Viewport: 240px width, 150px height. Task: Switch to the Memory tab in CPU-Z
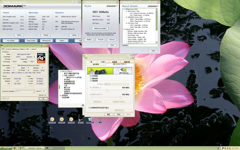[x=22, y=49]
